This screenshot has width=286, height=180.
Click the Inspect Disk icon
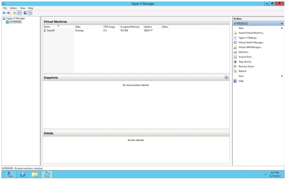235,57
